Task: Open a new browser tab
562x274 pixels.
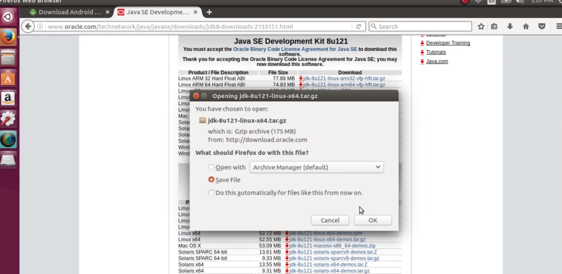Action: [x=209, y=12]
